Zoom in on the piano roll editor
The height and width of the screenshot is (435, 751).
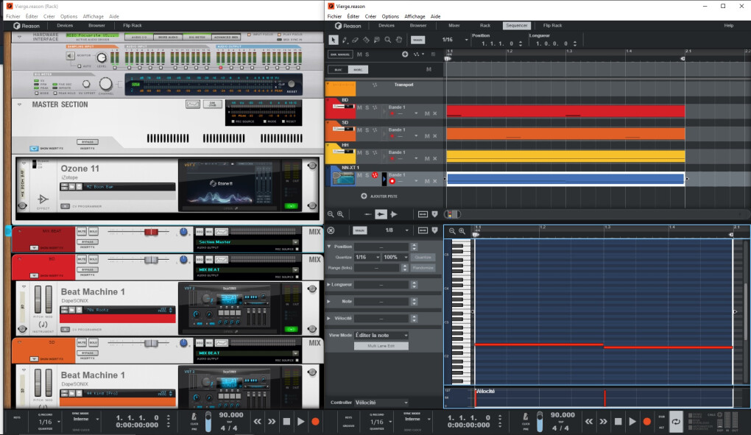coord(462,230)
